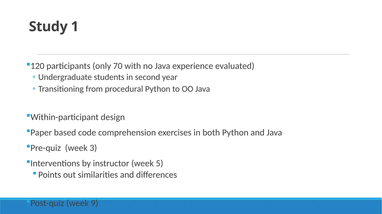Select the small bullet before Points out similarities
The image size is (382, 214).
pyautogui.click(x=34, y=173)
